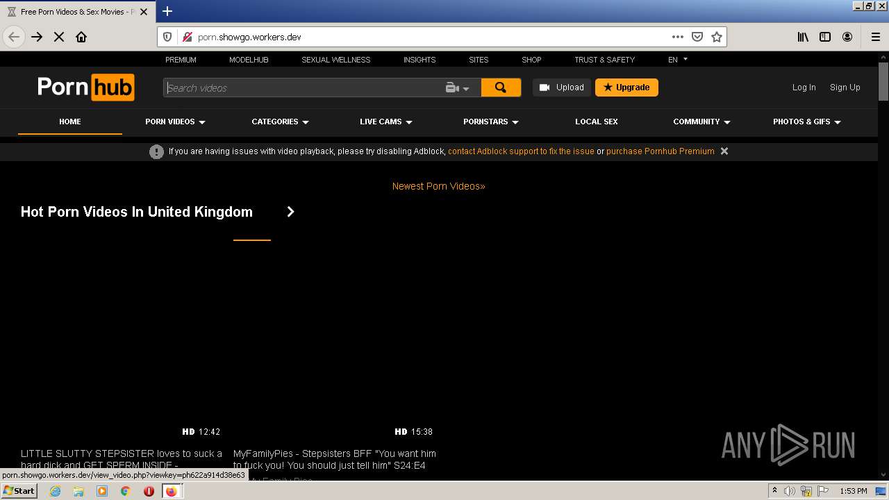The image size is (889, 500).
Task: Click the orange Upgrade button
Action: pyautogui.click(x=626, y=87)
